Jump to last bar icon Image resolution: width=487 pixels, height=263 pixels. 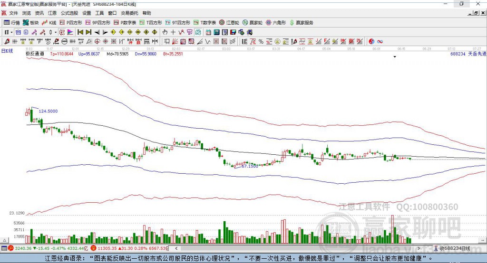[x=88, y=32]
